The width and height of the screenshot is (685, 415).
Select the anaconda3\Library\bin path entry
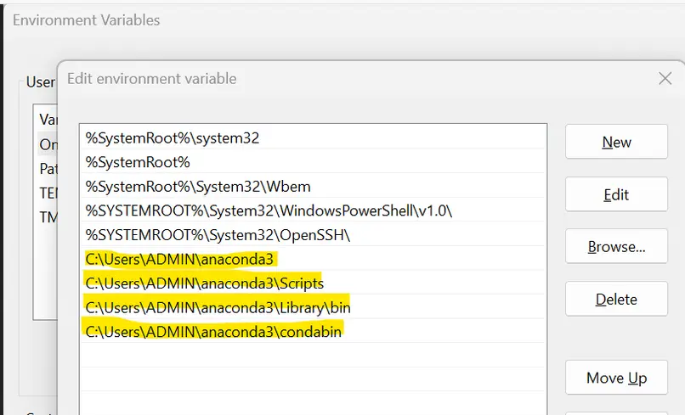coord(313,308)
